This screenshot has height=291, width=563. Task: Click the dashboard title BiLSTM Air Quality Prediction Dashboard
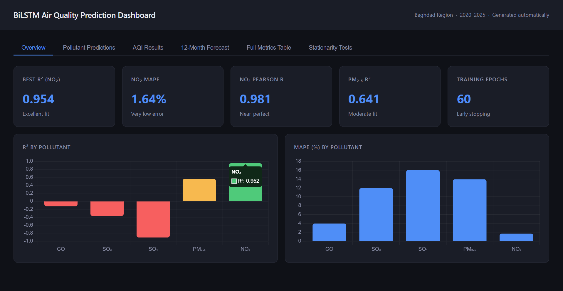[x=85, y=15]
